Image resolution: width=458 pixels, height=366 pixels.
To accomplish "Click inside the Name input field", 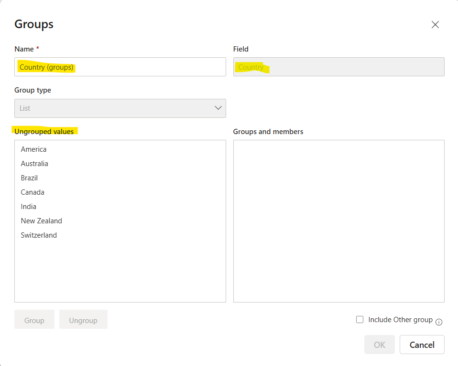I will click(120, 67).
